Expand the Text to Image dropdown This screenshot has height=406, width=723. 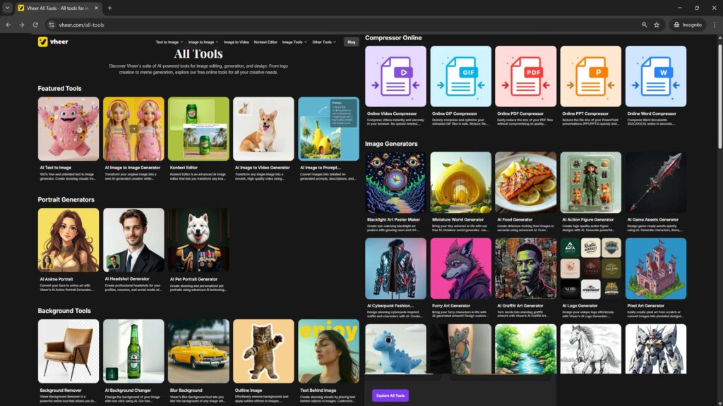(x=169, y=42)
